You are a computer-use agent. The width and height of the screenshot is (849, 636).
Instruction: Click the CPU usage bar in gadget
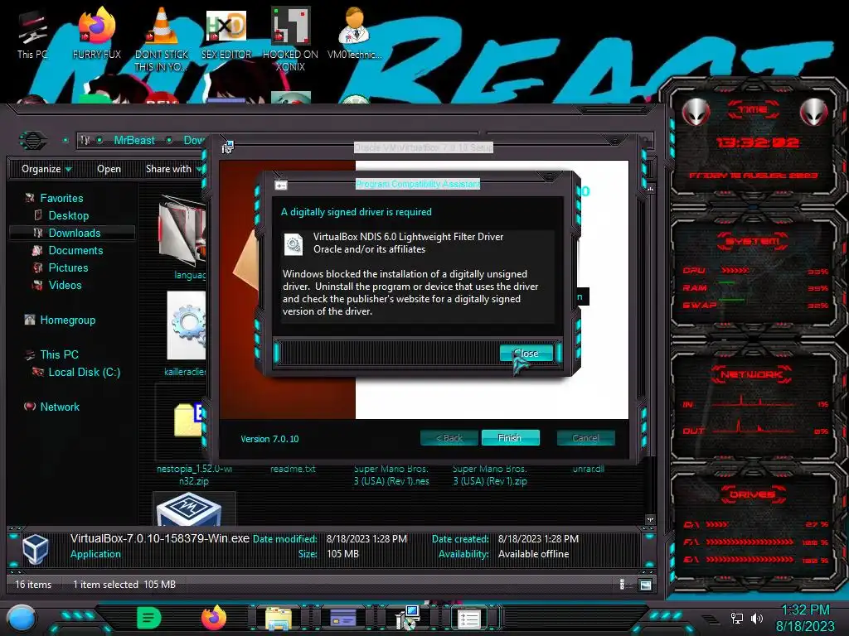click(735, 270)
